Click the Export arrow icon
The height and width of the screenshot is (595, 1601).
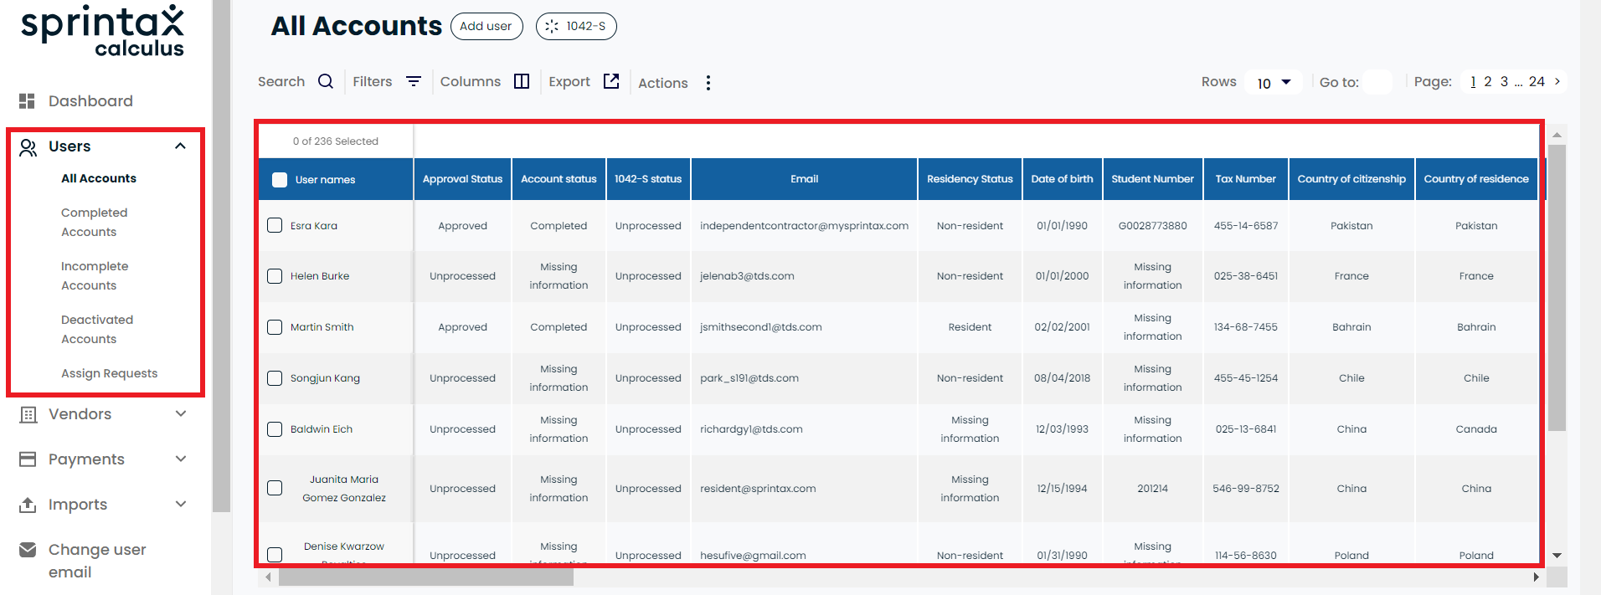(611, 81)
